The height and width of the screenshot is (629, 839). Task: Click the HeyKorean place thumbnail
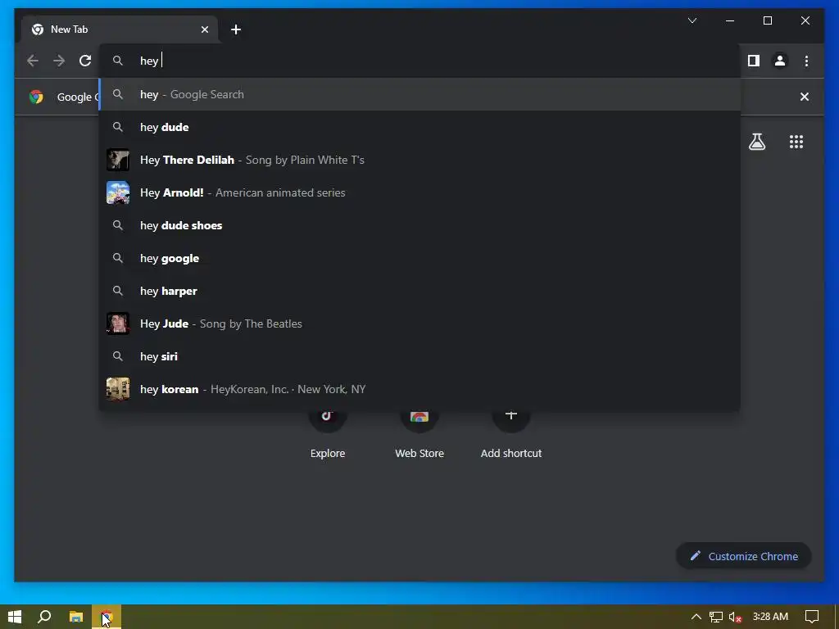tap(118, 389)
